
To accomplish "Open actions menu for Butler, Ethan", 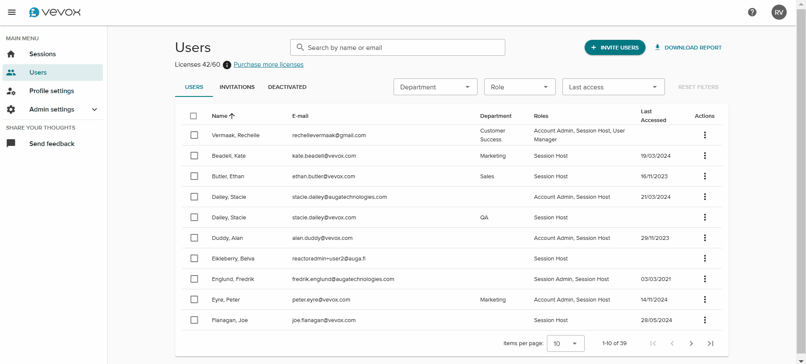I will (x=705, y=176).
